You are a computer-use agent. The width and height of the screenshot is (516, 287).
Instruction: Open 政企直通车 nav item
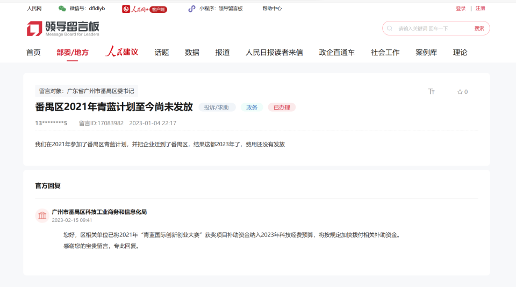pyautogui.click(x=336, y=52)
